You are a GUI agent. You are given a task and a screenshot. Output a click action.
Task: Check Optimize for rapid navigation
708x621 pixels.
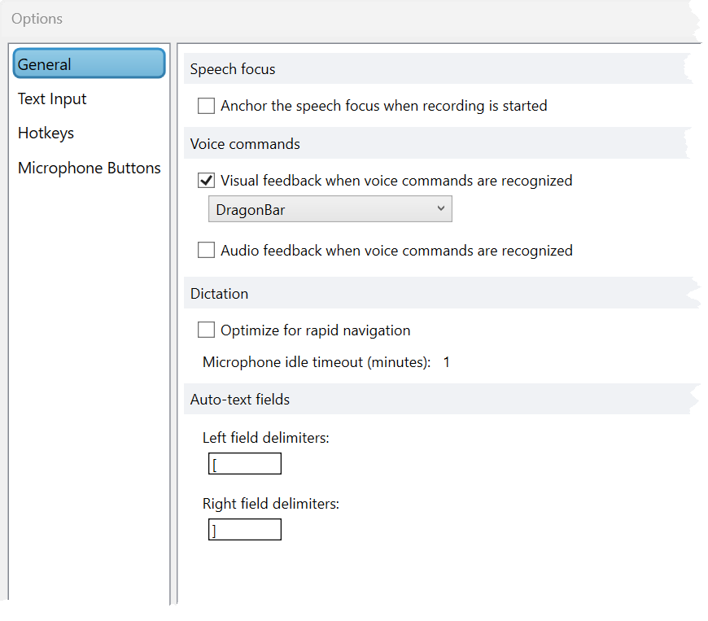pos(207,330)
